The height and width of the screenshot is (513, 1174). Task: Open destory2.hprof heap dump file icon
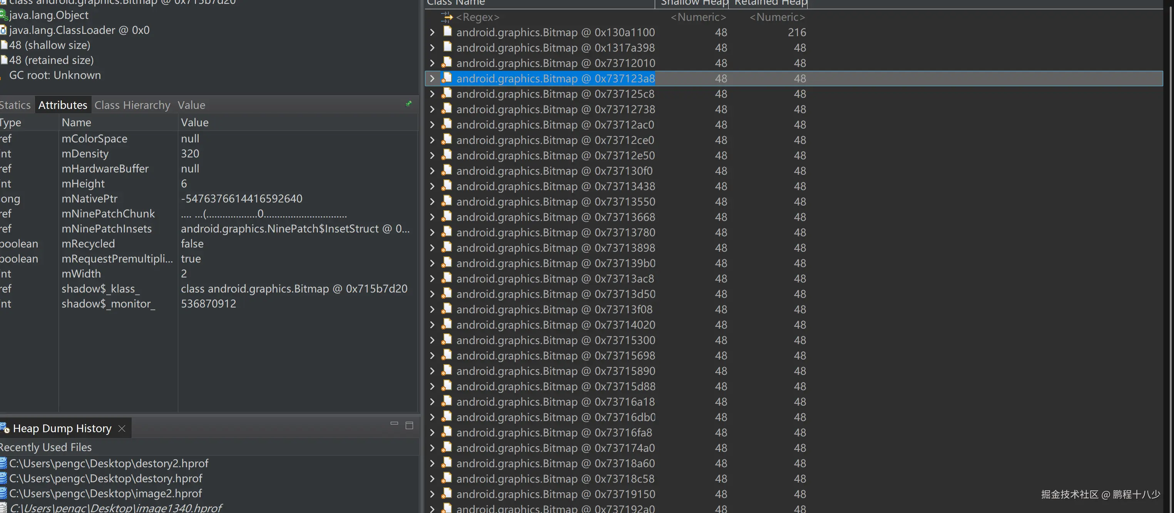tap(3, 463)
